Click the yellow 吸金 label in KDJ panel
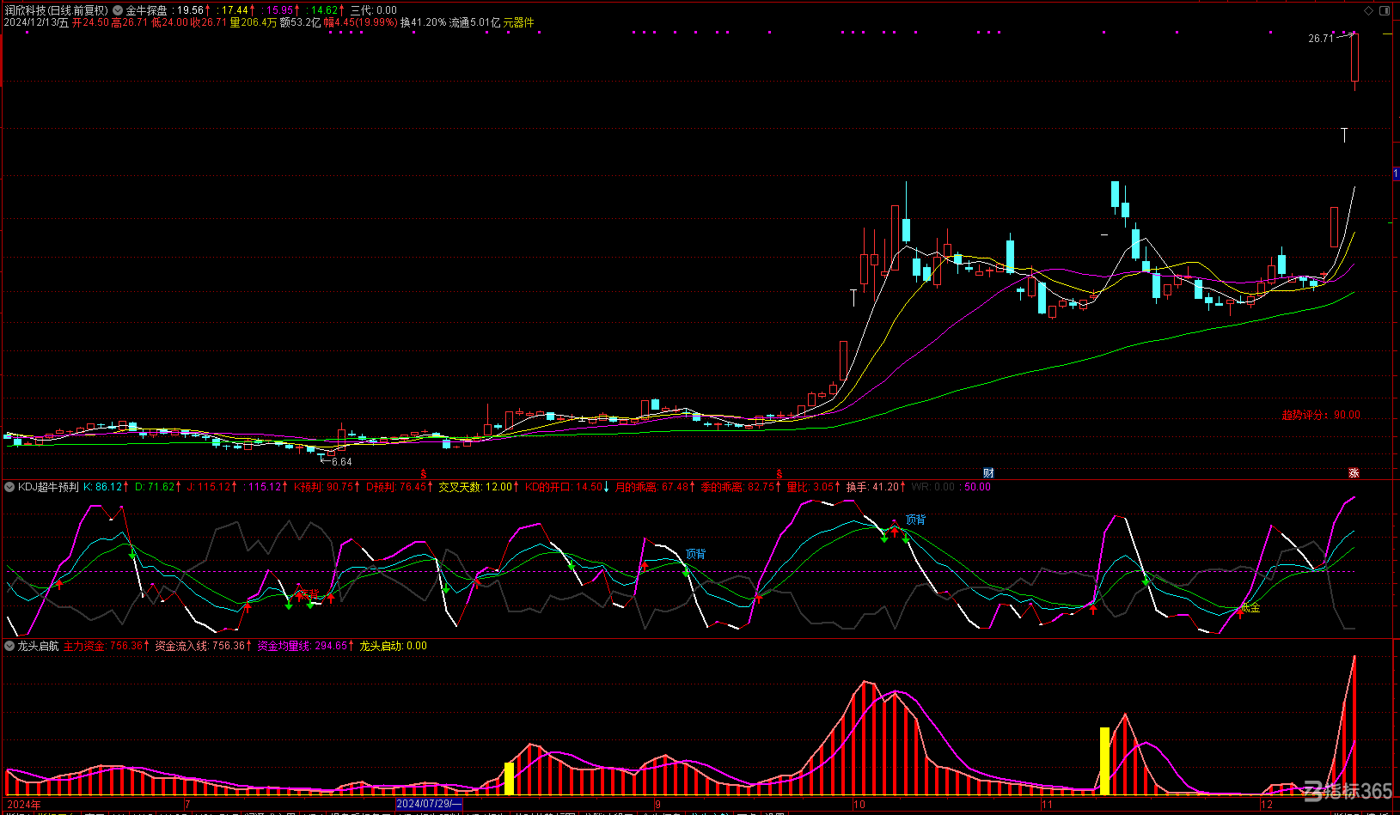Viewport: 1400px width, 815px height. click(x=1250, y=607)
